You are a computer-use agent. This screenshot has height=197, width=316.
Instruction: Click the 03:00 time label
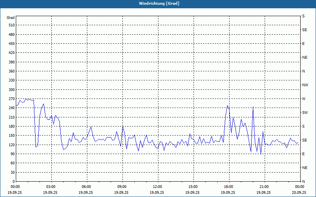[x=52, y=187]
